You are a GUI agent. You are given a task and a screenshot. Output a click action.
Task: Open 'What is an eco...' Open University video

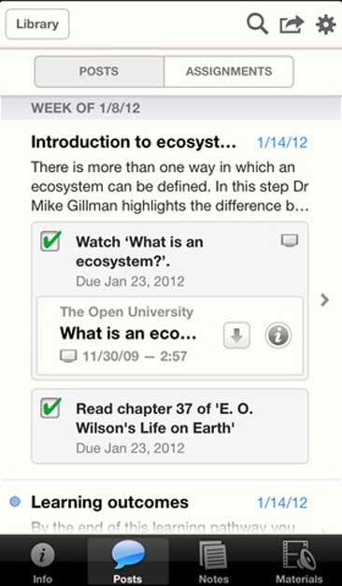click(x=128, y=333)
